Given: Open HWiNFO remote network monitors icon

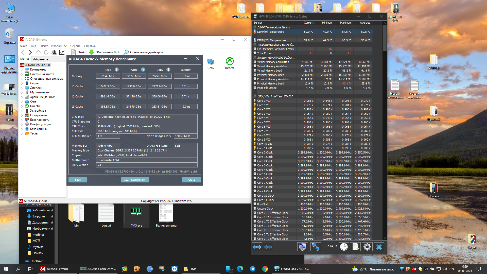Looking at the screenshot, I should [x=316, y=247].
